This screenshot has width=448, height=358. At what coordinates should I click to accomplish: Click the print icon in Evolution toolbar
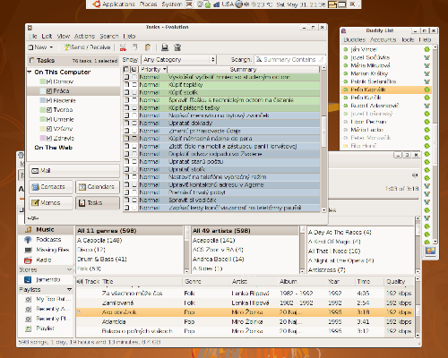pos(165,47)
